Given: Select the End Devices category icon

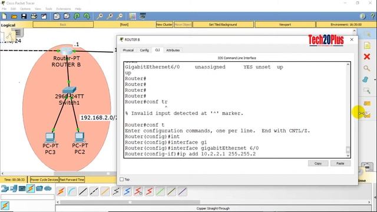Looking at the screenshot, I should click(x=14, y=188).
